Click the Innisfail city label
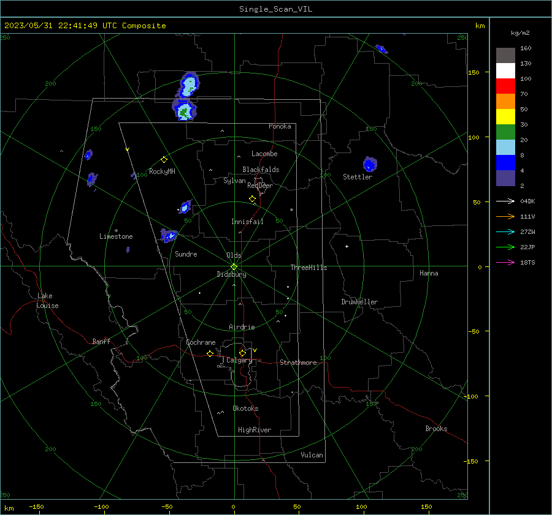552x515 pixels. click(247, 222)
